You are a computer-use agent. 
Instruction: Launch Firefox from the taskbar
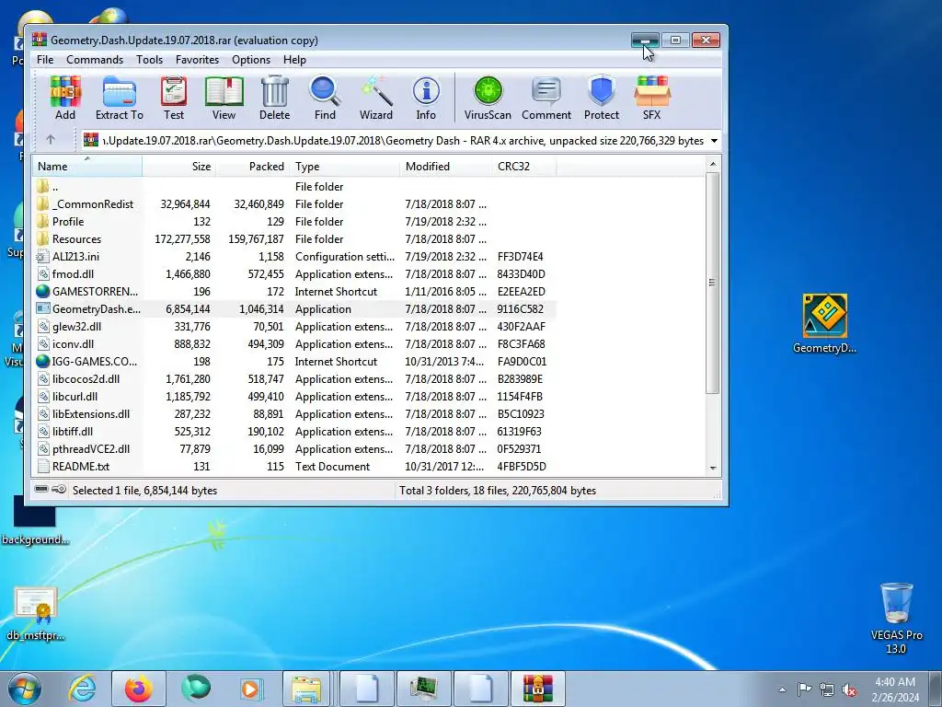pos(138,689)
